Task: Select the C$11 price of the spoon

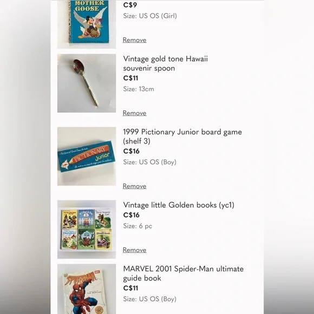Action: [131, 78]
